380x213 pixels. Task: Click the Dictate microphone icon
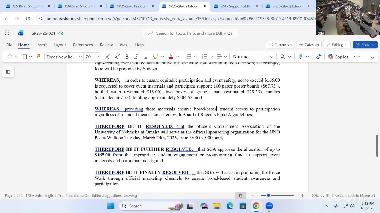(300, 57)
